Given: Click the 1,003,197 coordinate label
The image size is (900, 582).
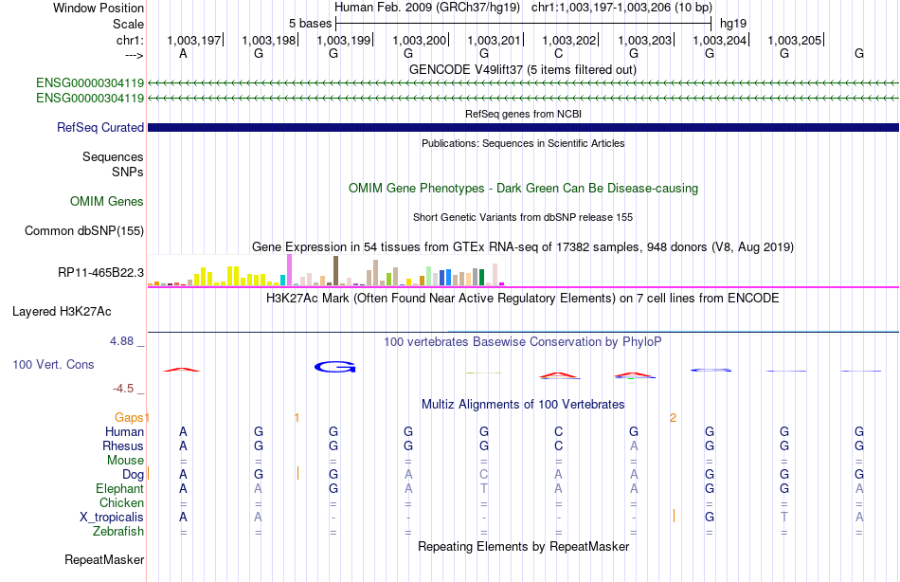Looking at the screenshot, I should pos(194,40).
